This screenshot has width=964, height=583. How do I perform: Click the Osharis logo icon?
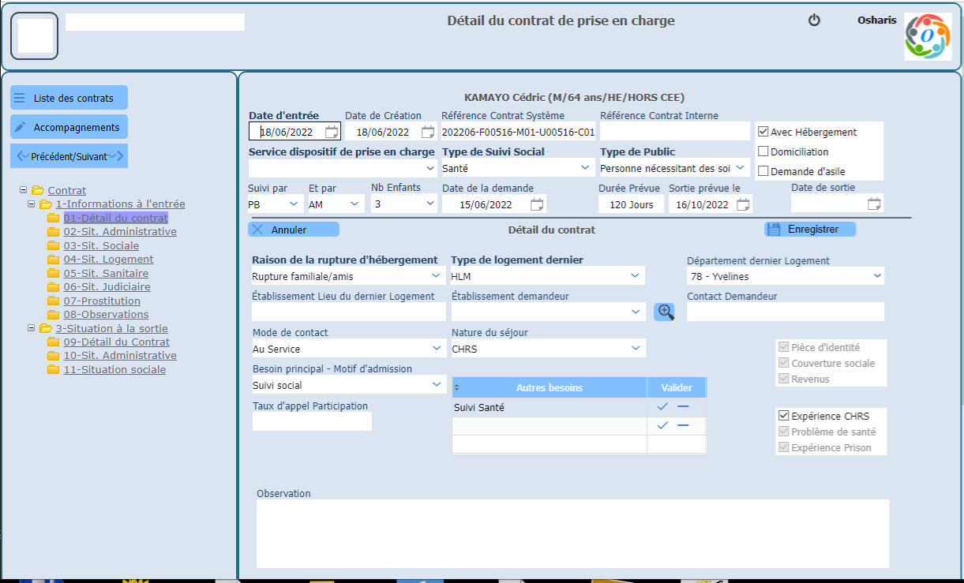tap(928, 36)
